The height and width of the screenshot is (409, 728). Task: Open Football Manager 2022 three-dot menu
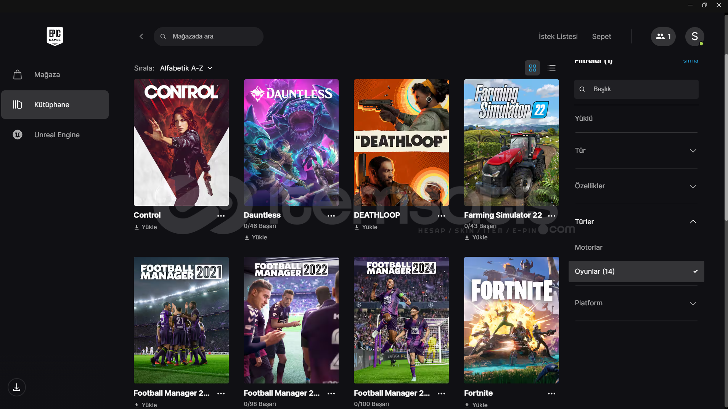click(331, 393)
